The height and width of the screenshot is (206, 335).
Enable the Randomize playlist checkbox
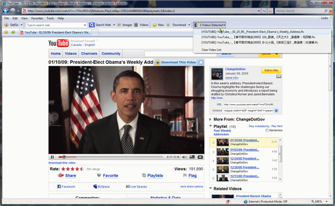[267, 130]
